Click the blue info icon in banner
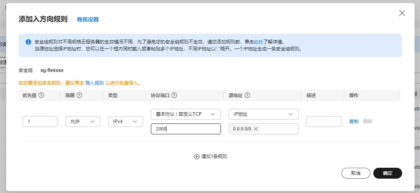 (28, 42)
